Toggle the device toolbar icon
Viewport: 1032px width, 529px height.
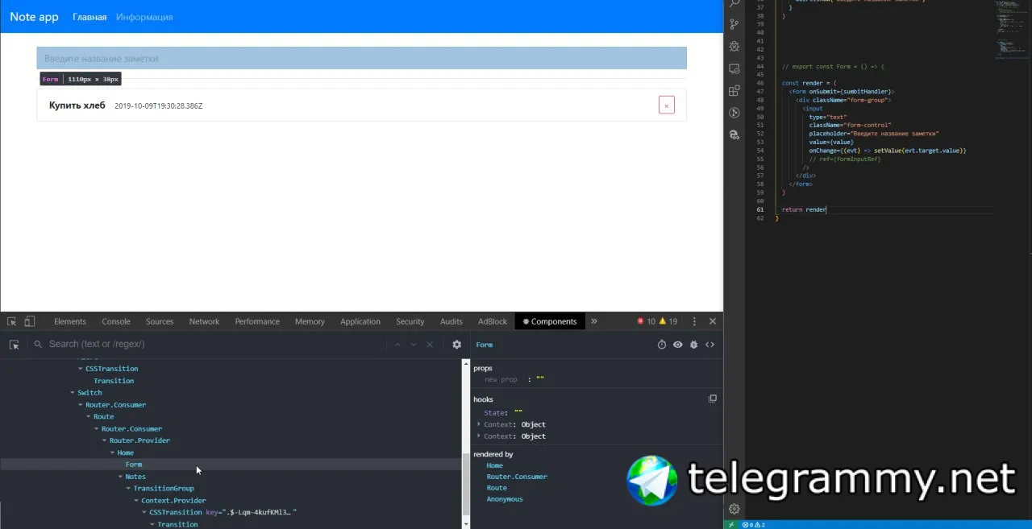coord(29,321)
